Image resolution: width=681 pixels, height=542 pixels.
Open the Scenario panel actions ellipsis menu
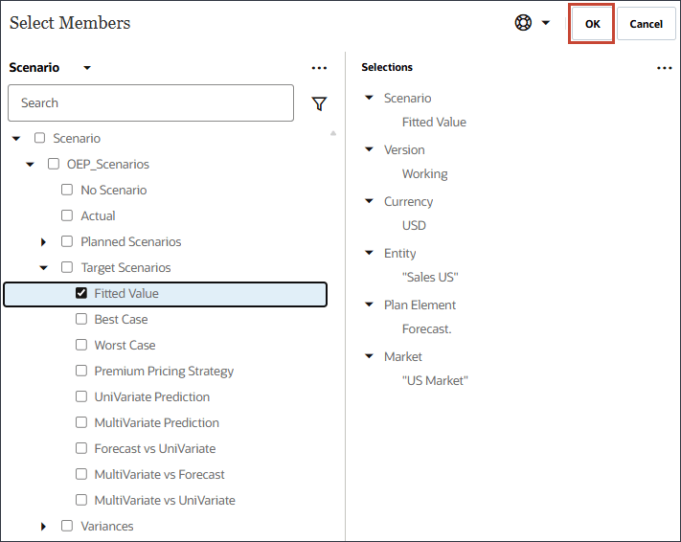tap(320, 68)
